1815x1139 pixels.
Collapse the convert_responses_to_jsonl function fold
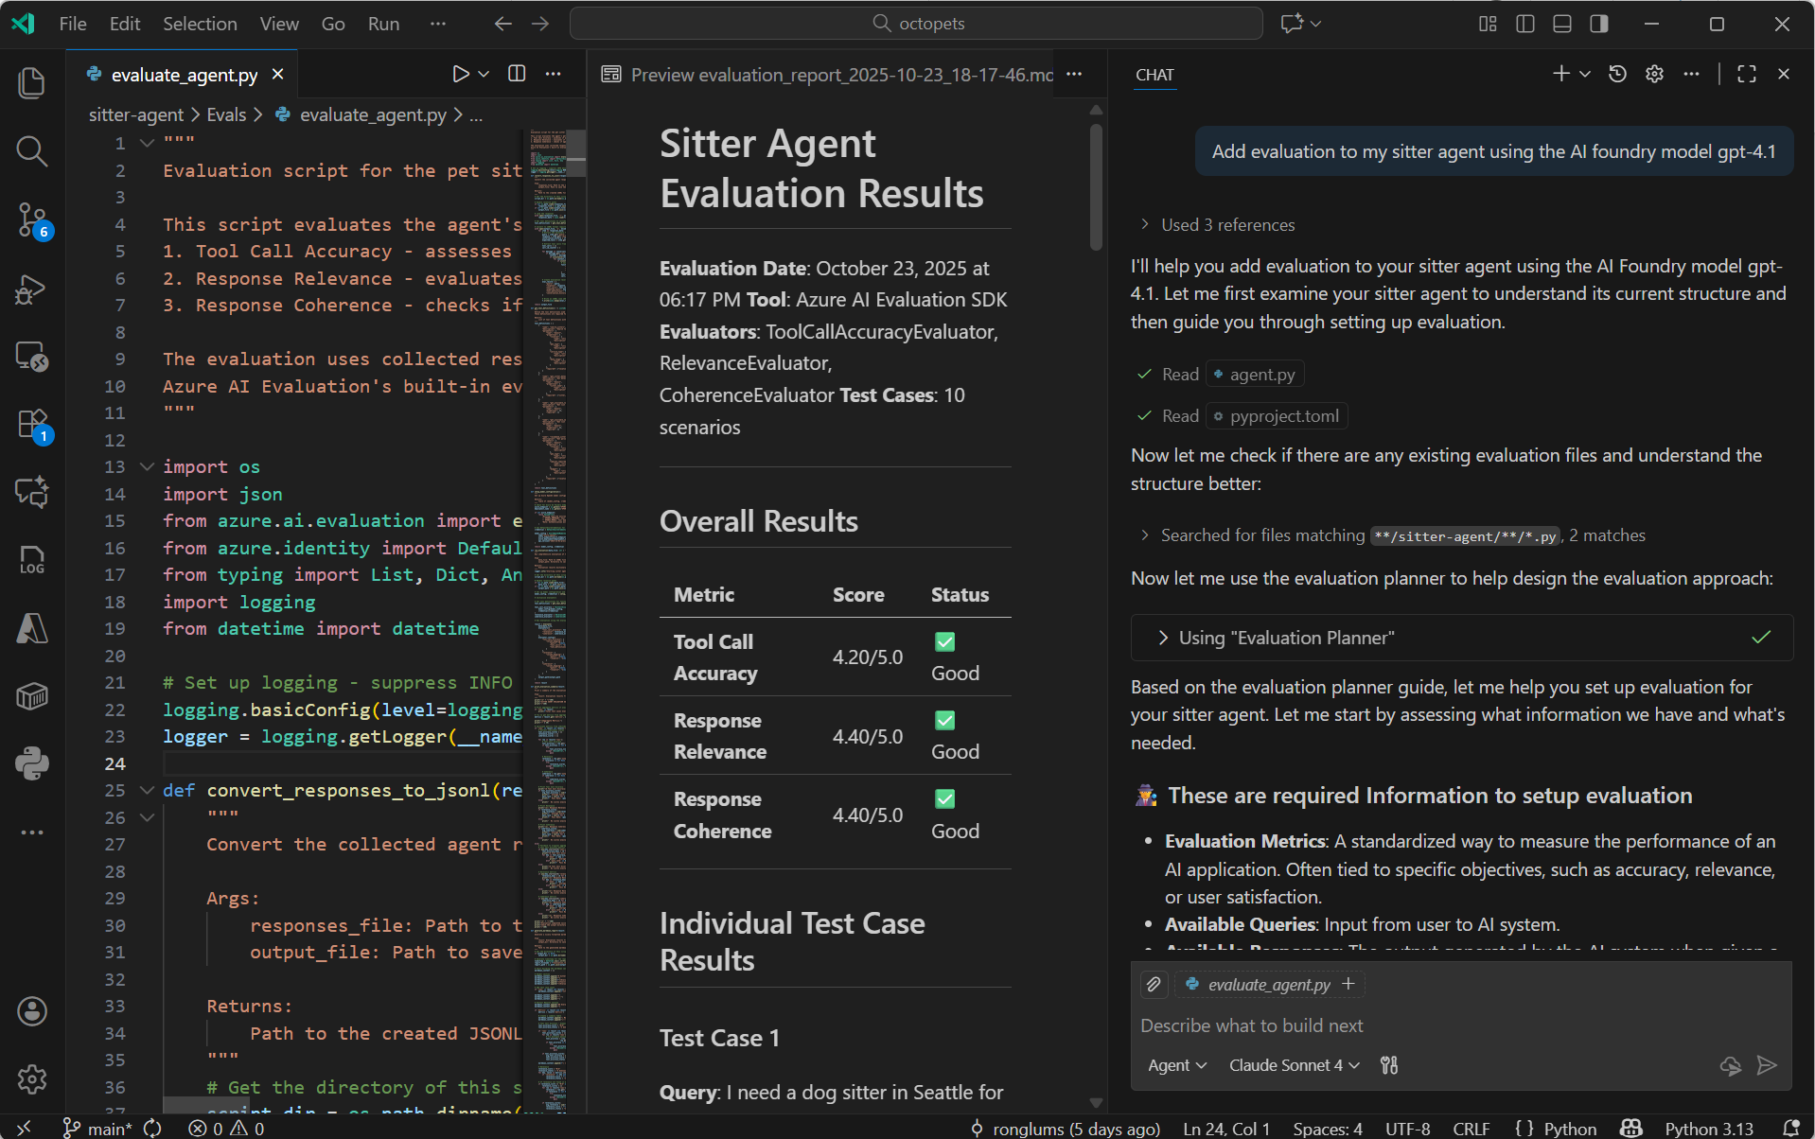point(147,790)
